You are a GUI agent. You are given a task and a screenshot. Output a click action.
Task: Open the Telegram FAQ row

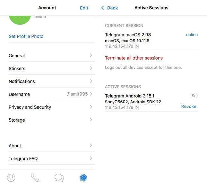click(52, 158)
